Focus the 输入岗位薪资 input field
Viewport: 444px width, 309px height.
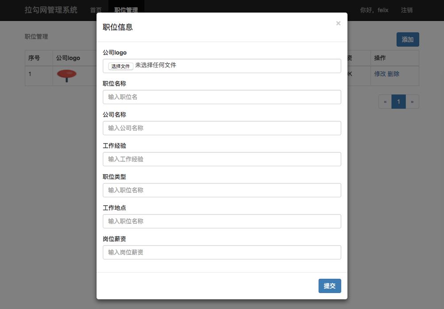[x=221, y=252]
